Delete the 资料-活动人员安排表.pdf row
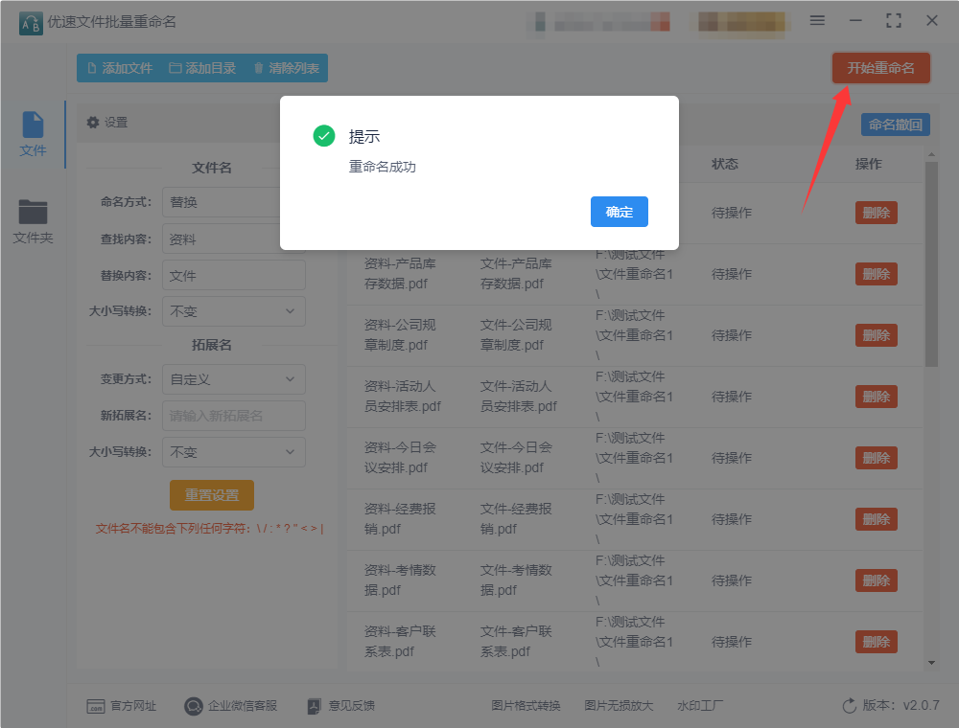959x728 pixels. point(876,397)
